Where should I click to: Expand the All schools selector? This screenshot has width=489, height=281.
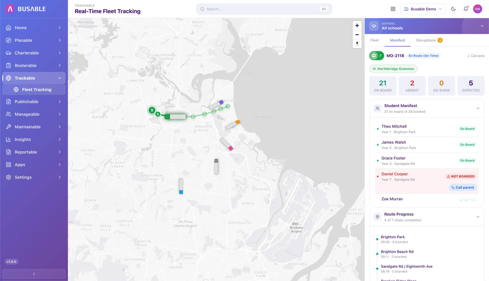coord(427,26)
